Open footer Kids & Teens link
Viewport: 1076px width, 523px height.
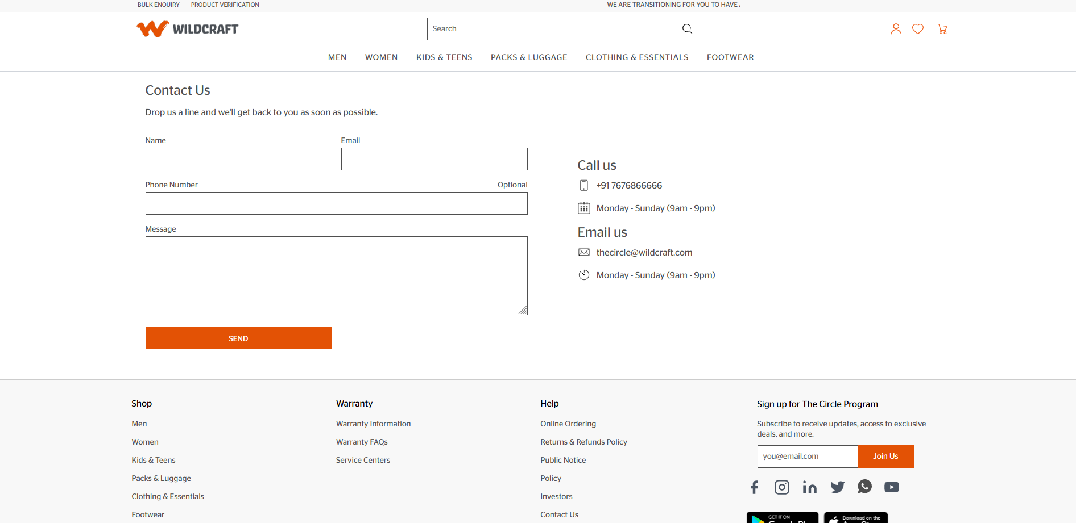154,460
